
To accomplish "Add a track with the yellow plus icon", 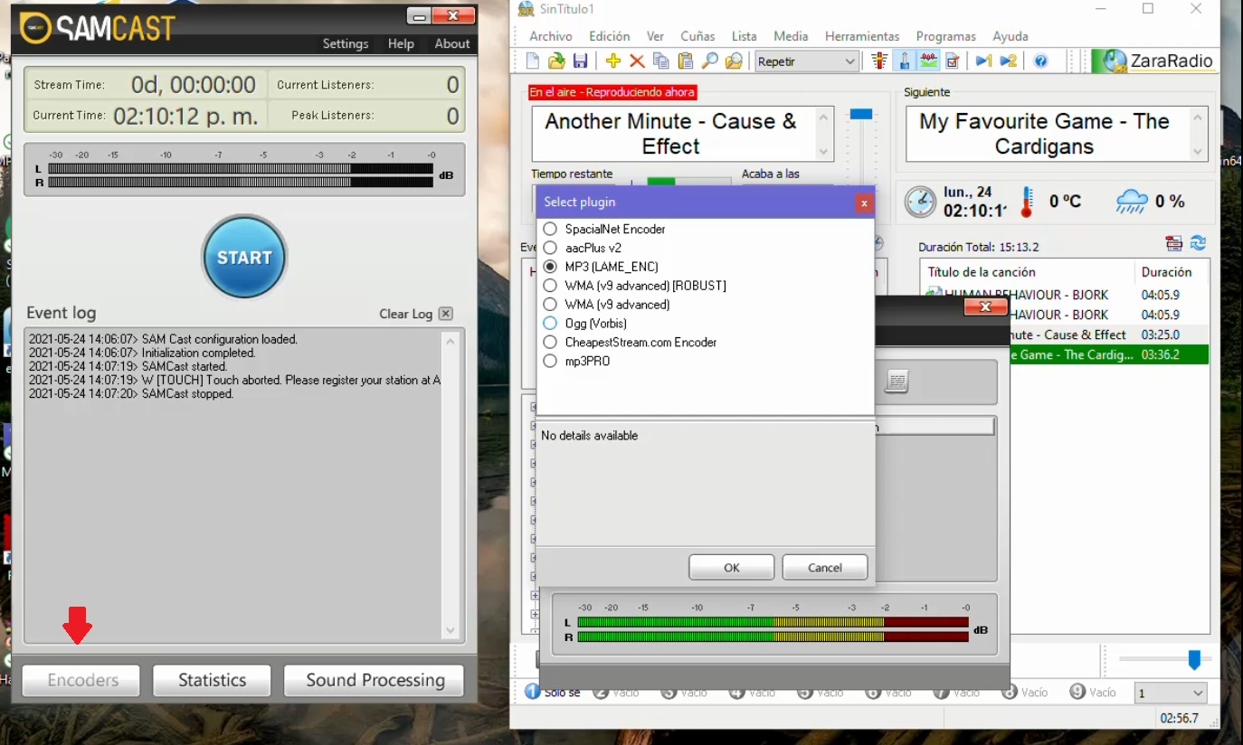I will click(x=613, y=61).
